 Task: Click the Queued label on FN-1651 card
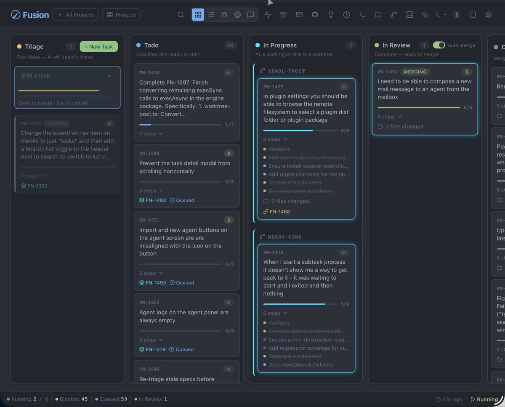tap(182, 283)
